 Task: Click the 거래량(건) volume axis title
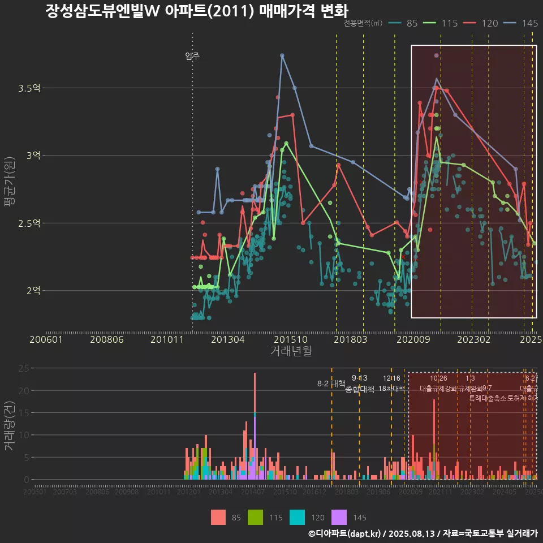[9, 426]
